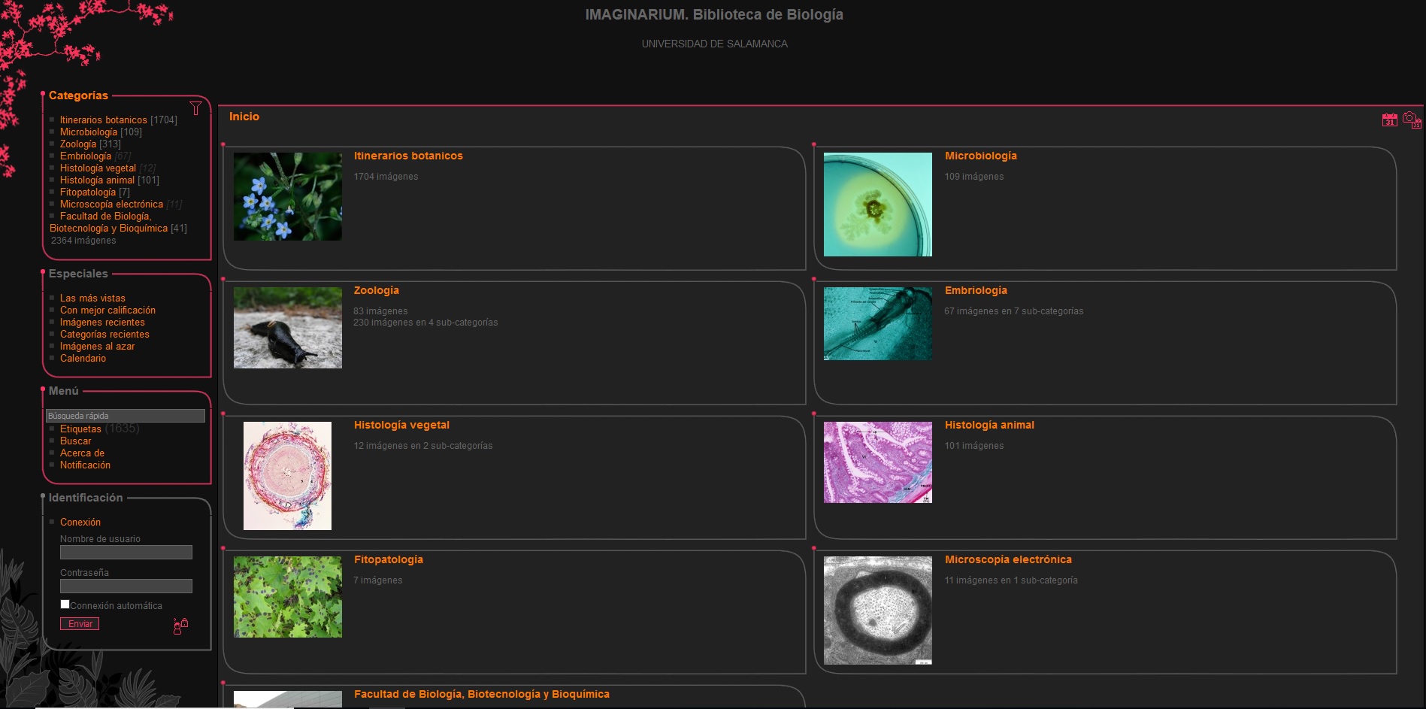Click the Contraseña password field
Viewport: 1426px width, 709px height.
(x=126, y=586)
